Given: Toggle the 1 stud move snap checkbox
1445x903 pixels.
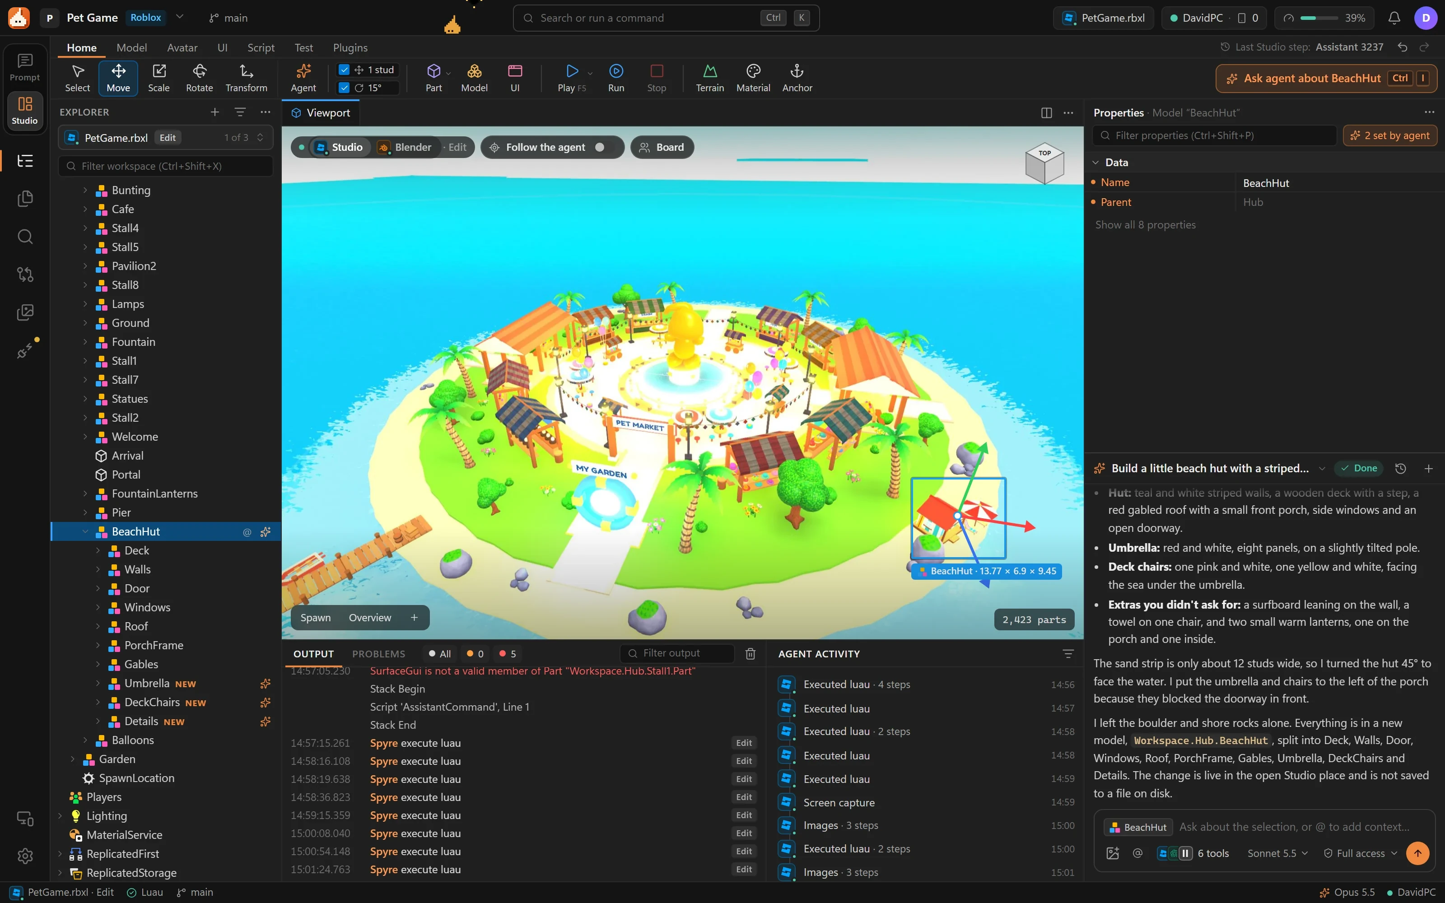Looking at the screenshot, I should 344,70.
